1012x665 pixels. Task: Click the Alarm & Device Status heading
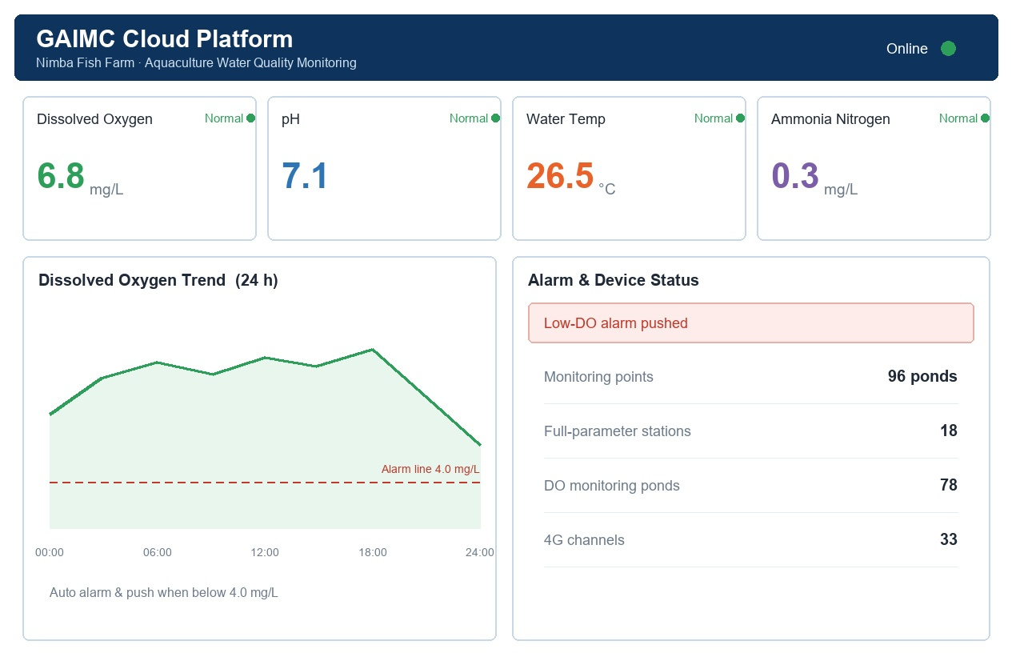coord(614,281)
